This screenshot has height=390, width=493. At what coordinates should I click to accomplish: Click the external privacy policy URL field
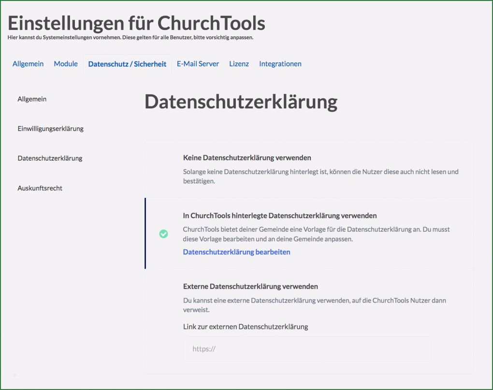pos(307,348)
